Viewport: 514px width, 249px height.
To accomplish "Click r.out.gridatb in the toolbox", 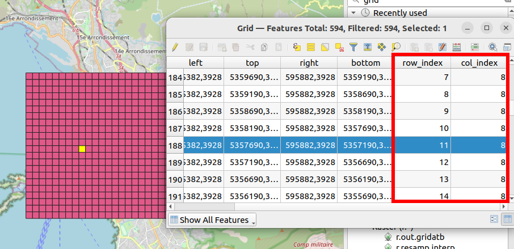I will 420,238.
